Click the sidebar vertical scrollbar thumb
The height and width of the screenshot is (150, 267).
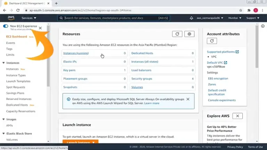[x=48, y=56]
